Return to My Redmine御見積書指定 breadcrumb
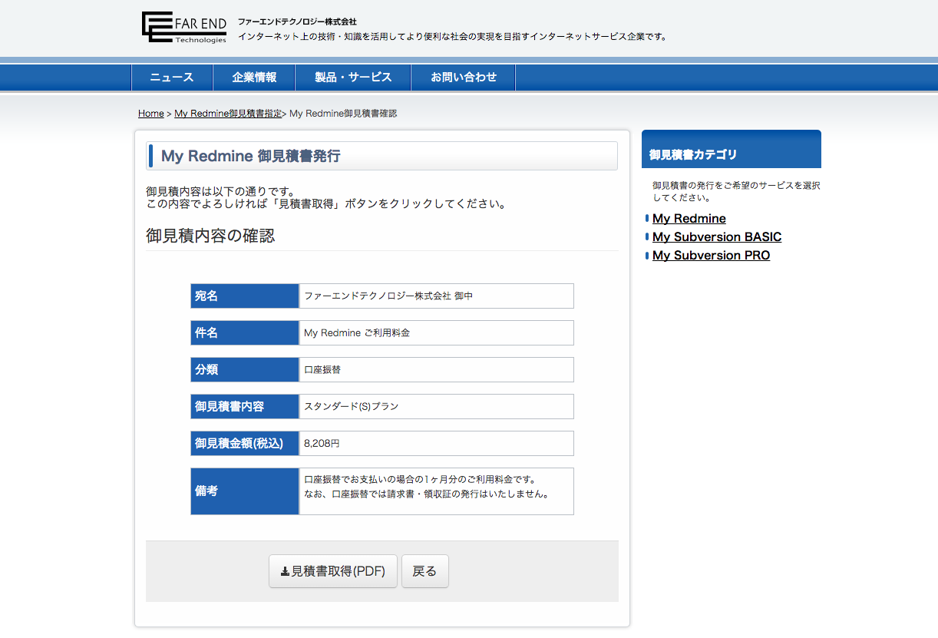The width and height of the screenshot is (938, 638). pos(228,114)
